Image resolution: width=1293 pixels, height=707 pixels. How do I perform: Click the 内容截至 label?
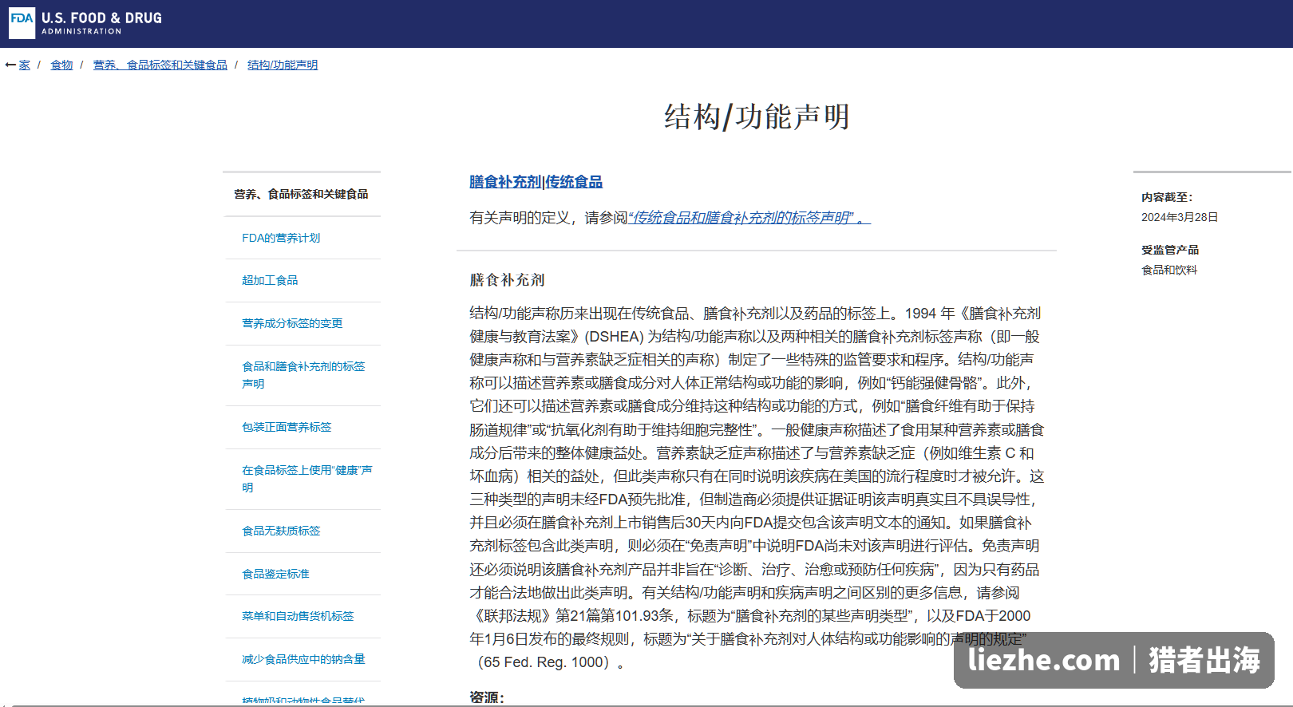tap(1167, 197)
